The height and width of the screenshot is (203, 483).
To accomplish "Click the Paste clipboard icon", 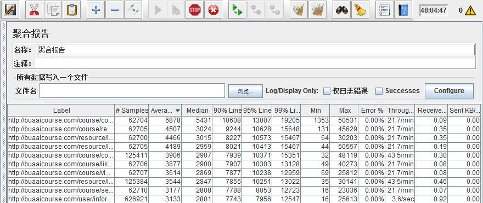I will (71, 9).
